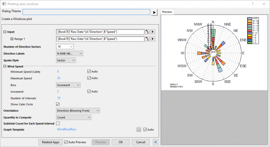Open Number of Direction Sectors dropdown
Image resolution: width=270 pixels, height=147 pixels.
click(x=65, y=47)
